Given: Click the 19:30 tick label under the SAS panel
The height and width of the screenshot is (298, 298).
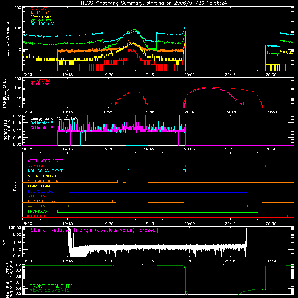Looking at the screenshot, I should [108, 261].
